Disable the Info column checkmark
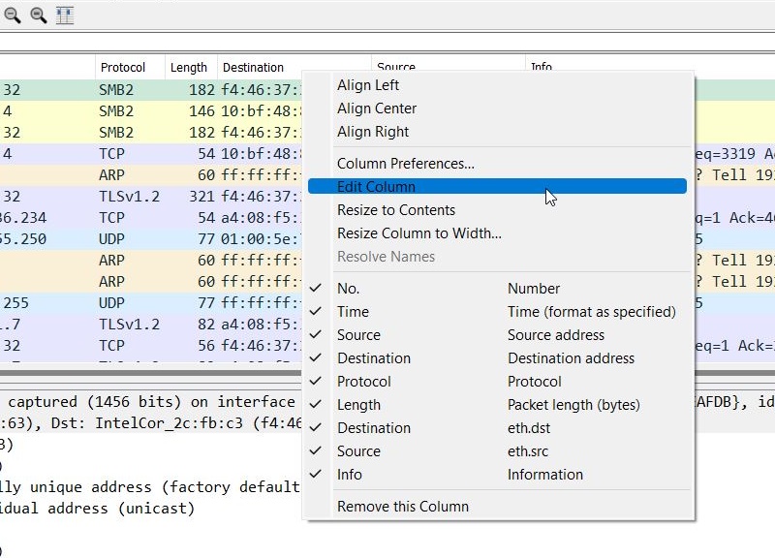 click(x=349, y=475)
